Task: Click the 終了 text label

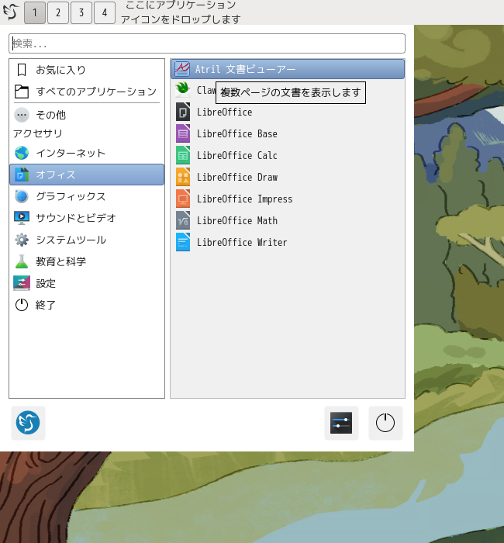Action: coord(46,305)
